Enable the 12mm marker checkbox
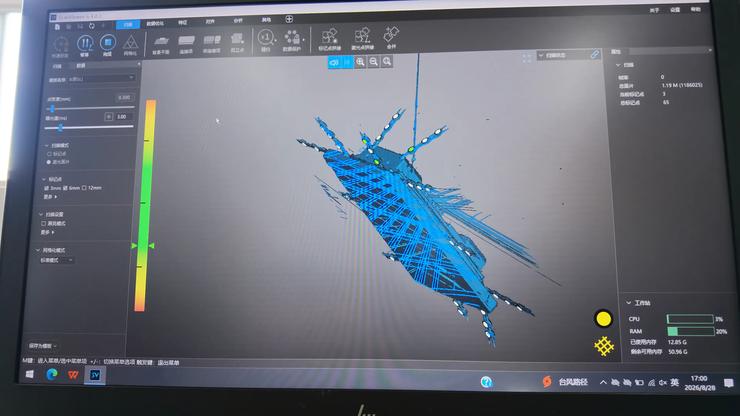 [x=84, y=188]
